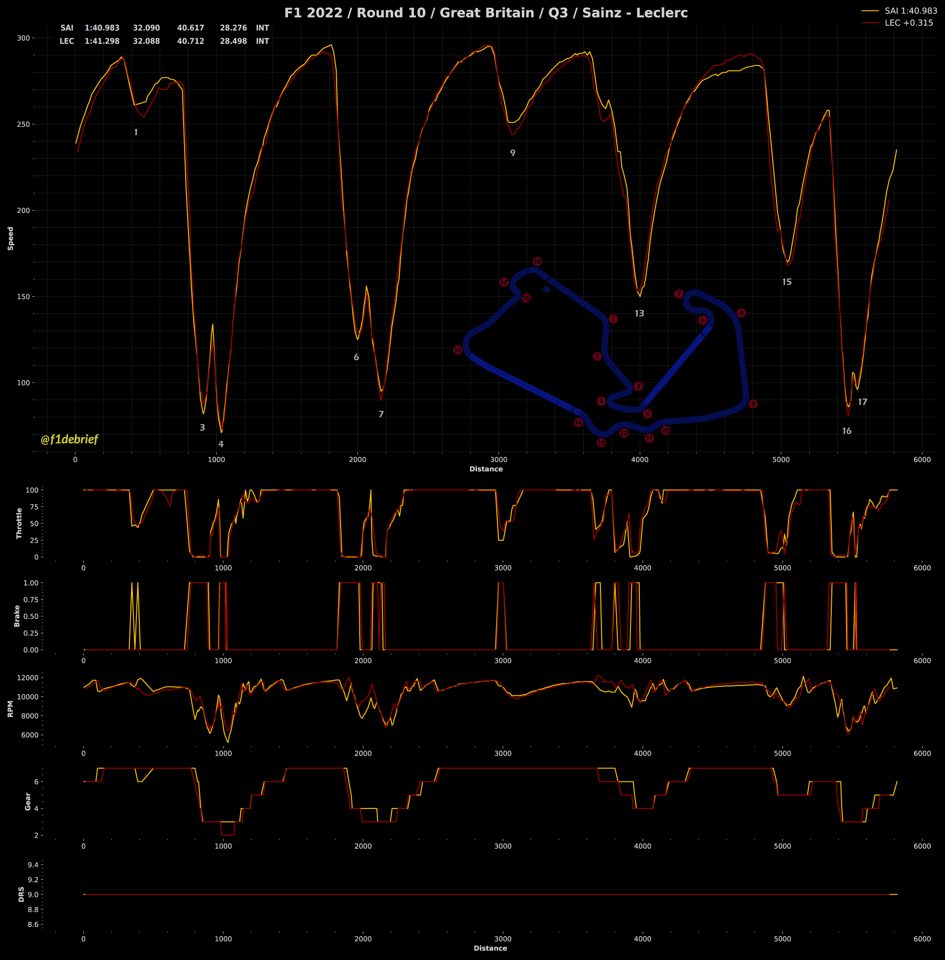945x960 pixels.
Task: Click the LEC driver code in the lap table
Action: click(x=67, y=41)
